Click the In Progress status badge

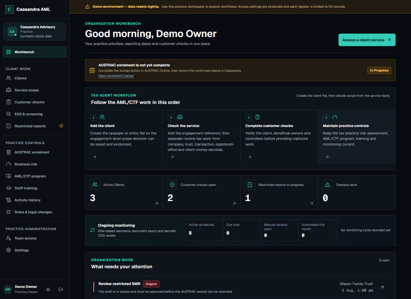[379, 70]
